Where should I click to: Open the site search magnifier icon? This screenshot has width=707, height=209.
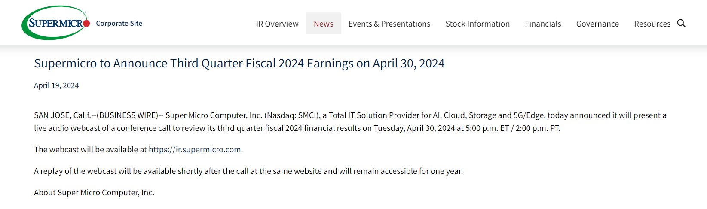click(x=681, y=23)
